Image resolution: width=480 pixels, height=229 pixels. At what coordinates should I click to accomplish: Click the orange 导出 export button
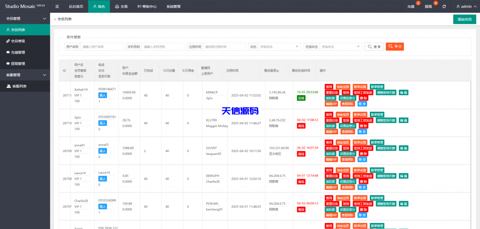395,46
